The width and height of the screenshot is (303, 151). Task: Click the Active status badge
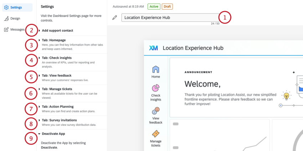coord(154,6)
